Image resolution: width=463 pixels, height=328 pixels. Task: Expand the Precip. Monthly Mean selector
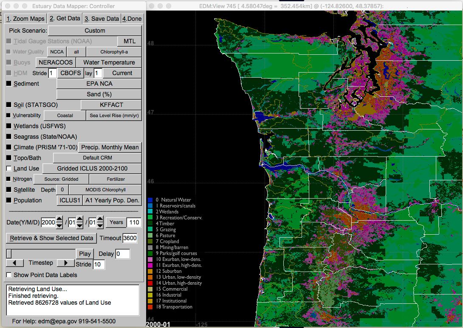click(110, 147)
